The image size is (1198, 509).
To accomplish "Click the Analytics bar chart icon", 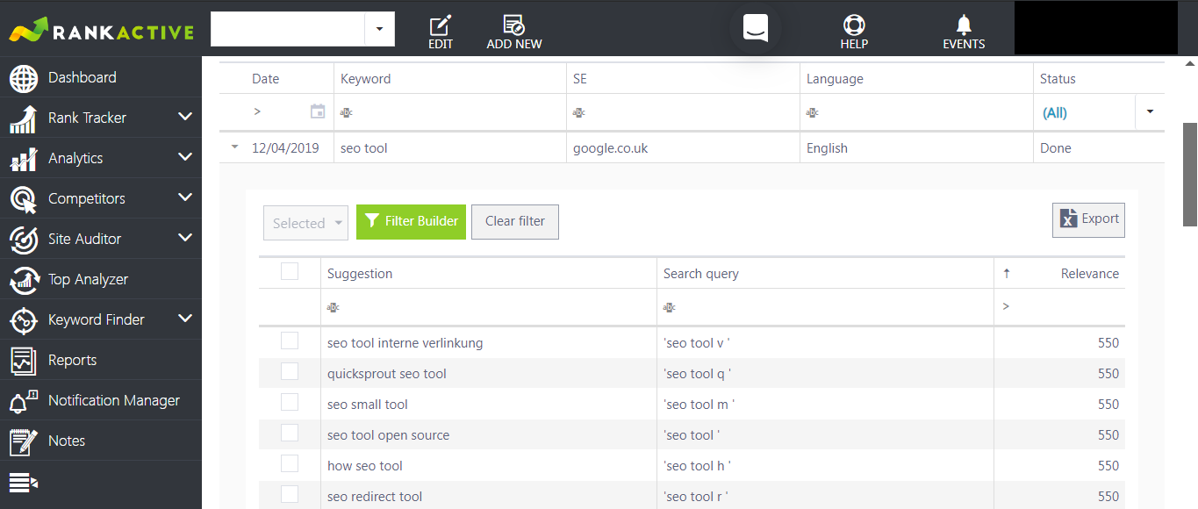I will pyautogui.click(x=24, y=159).
